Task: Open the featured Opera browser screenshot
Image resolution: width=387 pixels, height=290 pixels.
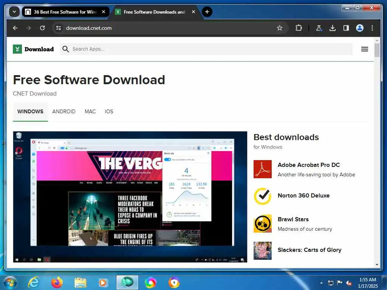Action: (130, 197)
